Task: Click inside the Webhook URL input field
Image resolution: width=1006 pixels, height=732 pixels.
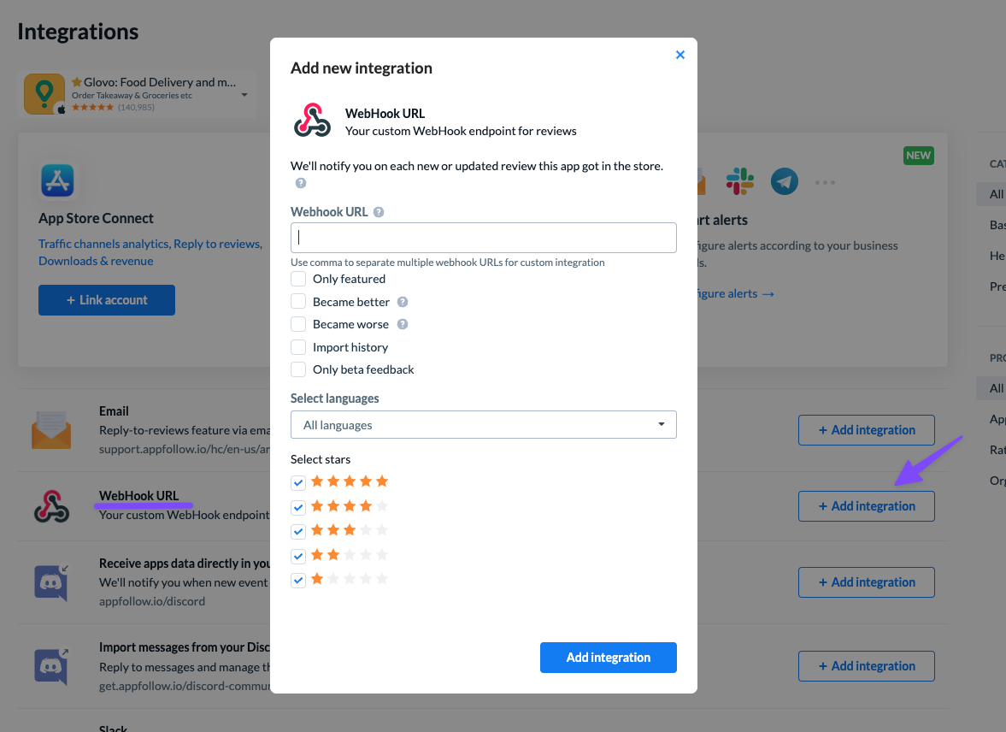Action: pos(483,238)
